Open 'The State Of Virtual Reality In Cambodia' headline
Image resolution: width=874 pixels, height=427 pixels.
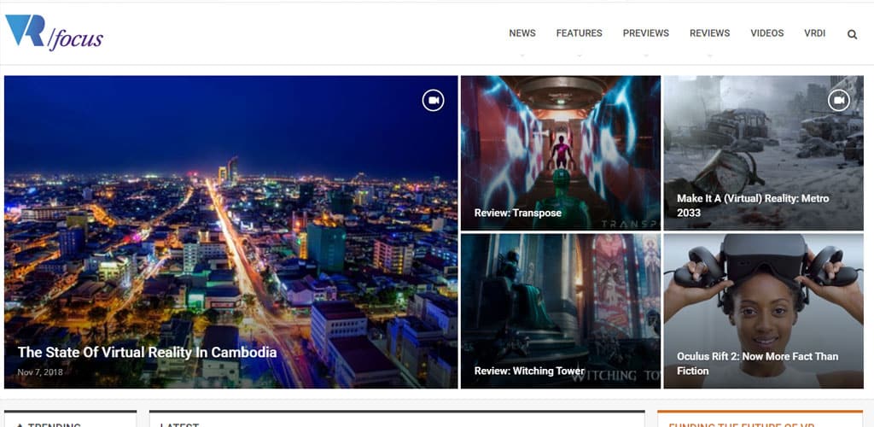[147, 352]
